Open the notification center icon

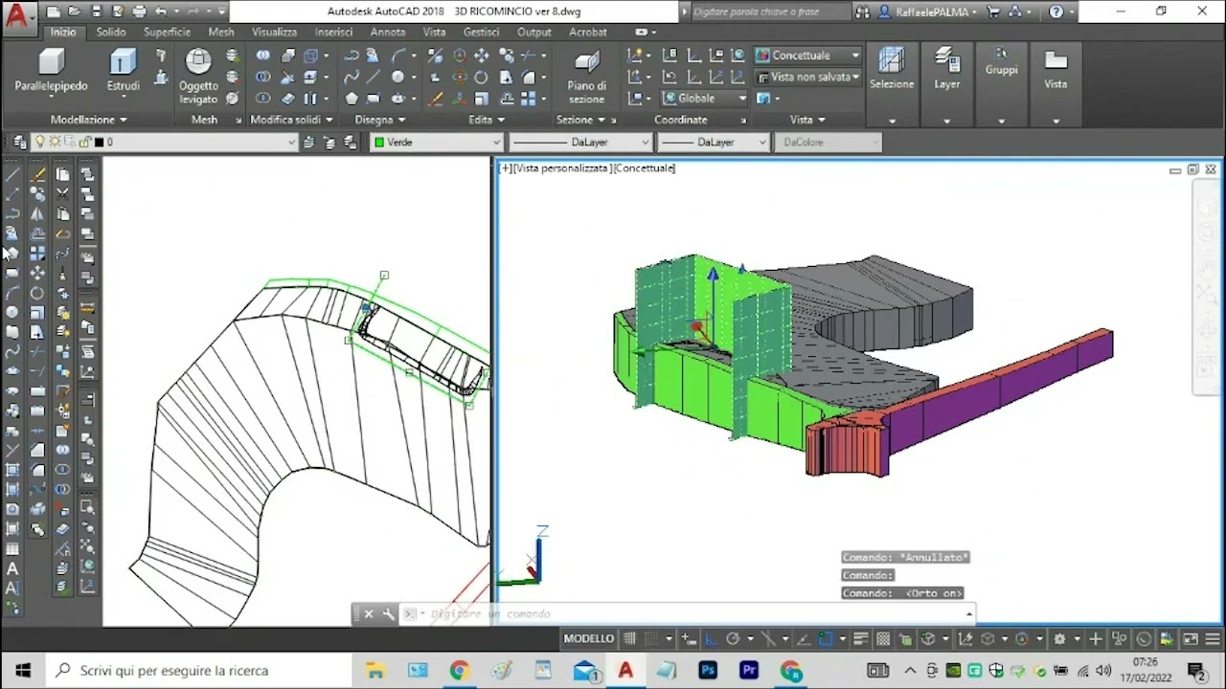click(x=1196, y=671)
